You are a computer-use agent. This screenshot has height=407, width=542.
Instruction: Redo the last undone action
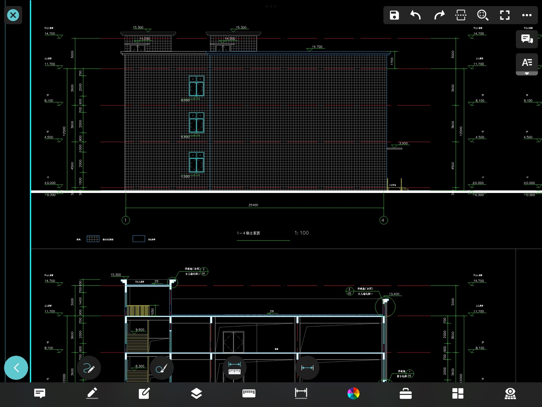(439, 15)
